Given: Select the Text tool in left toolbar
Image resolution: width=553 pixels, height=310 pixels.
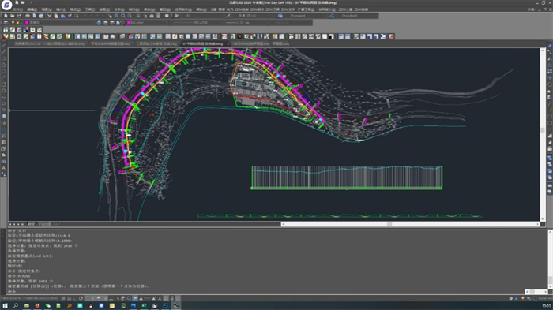Looking at the screenshot, I should [3, 168].
